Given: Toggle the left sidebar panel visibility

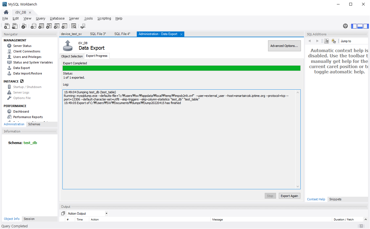Looking at the screenshot, I should [x=354, y=26].
